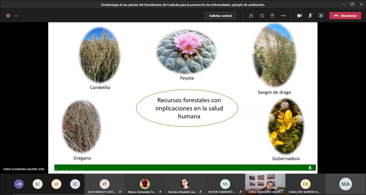Click the SC participant avatar
This screenshot has height=195, width=366.
pyautogui.click(x=38, y=184)
